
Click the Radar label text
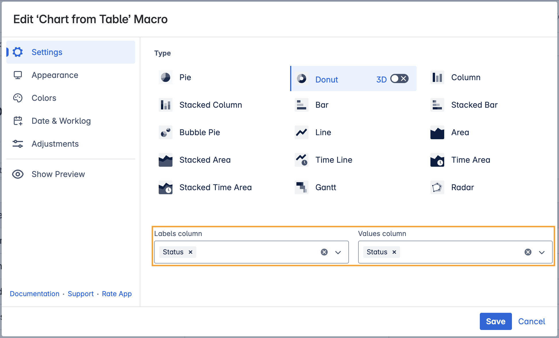click(463, 187)
